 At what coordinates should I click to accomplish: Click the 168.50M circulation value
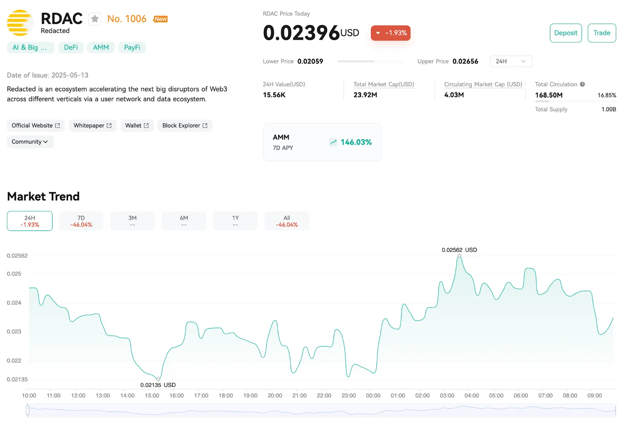549,95
